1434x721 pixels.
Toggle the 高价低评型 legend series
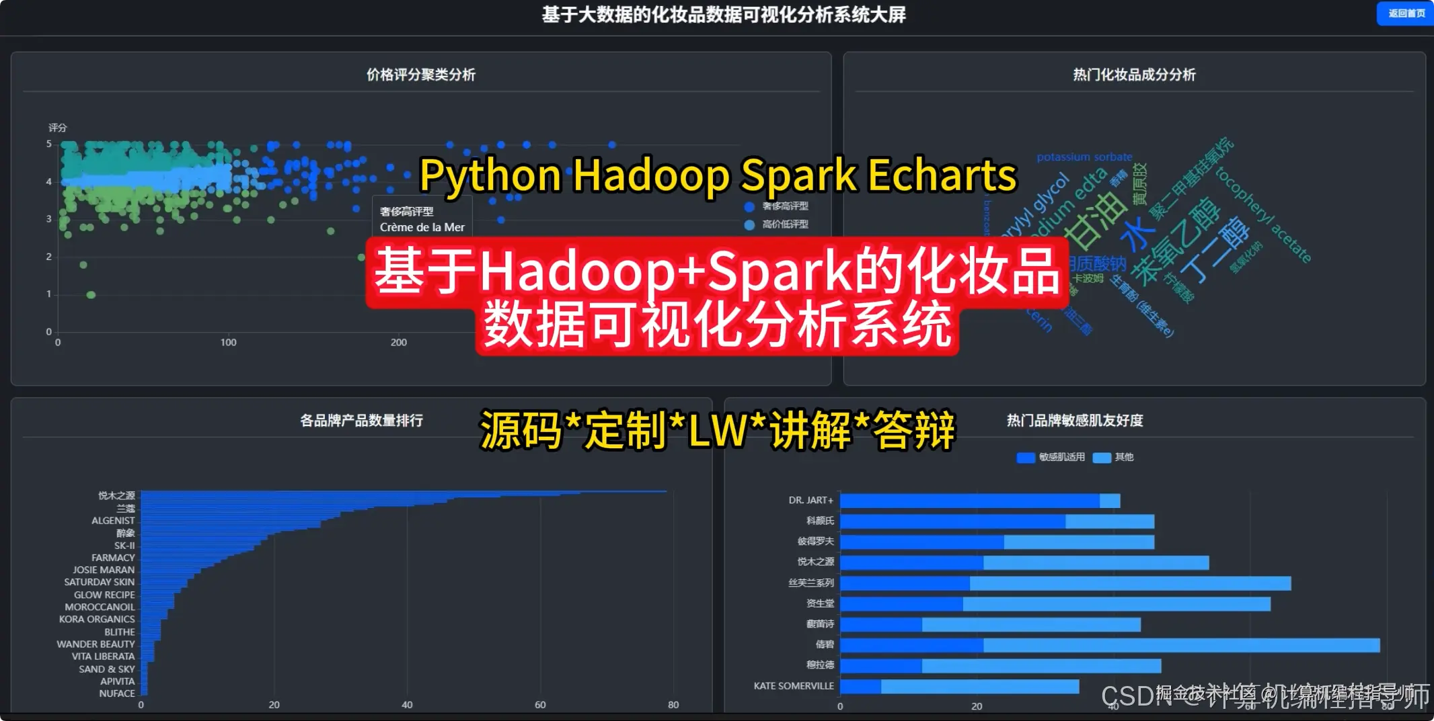tap(777, 224)
